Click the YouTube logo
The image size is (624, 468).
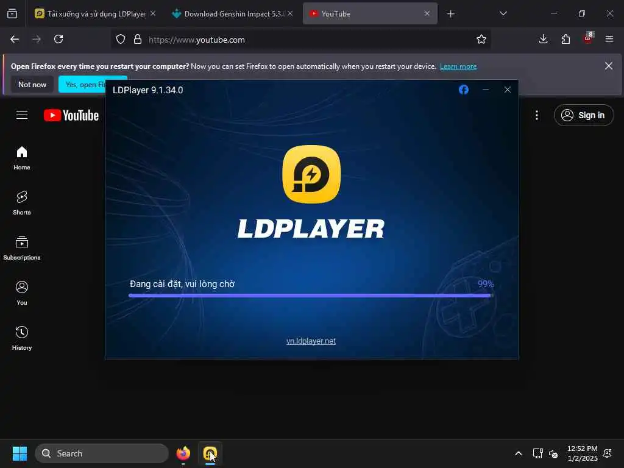pyautogui.click(x=71, y=115)
